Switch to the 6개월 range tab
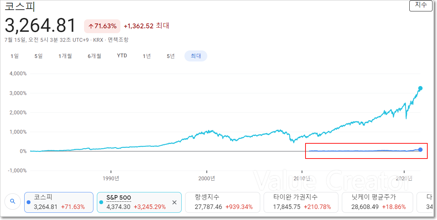 point(94,56)
